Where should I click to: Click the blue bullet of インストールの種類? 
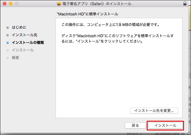click(x=8, y=43)
